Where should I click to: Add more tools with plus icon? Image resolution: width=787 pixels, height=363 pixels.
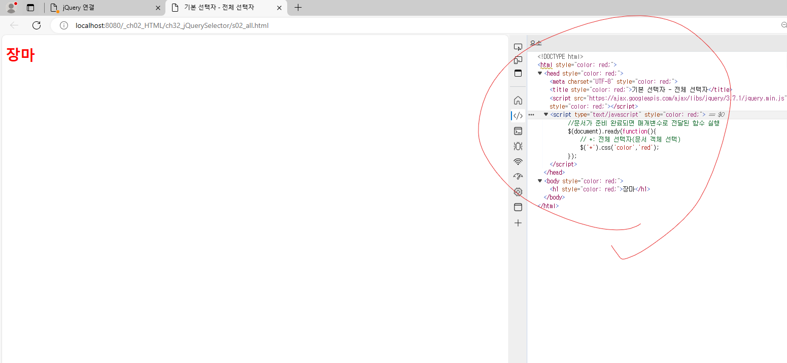coord(518,223)
